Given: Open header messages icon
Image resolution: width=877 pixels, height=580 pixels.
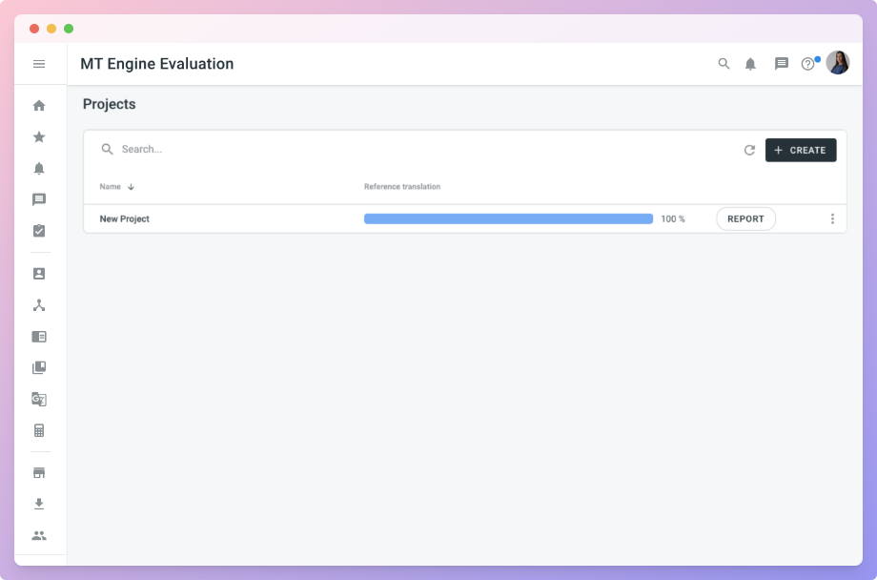Looking at the screenshot, I should pyautogui.click(x=782, y=64).
